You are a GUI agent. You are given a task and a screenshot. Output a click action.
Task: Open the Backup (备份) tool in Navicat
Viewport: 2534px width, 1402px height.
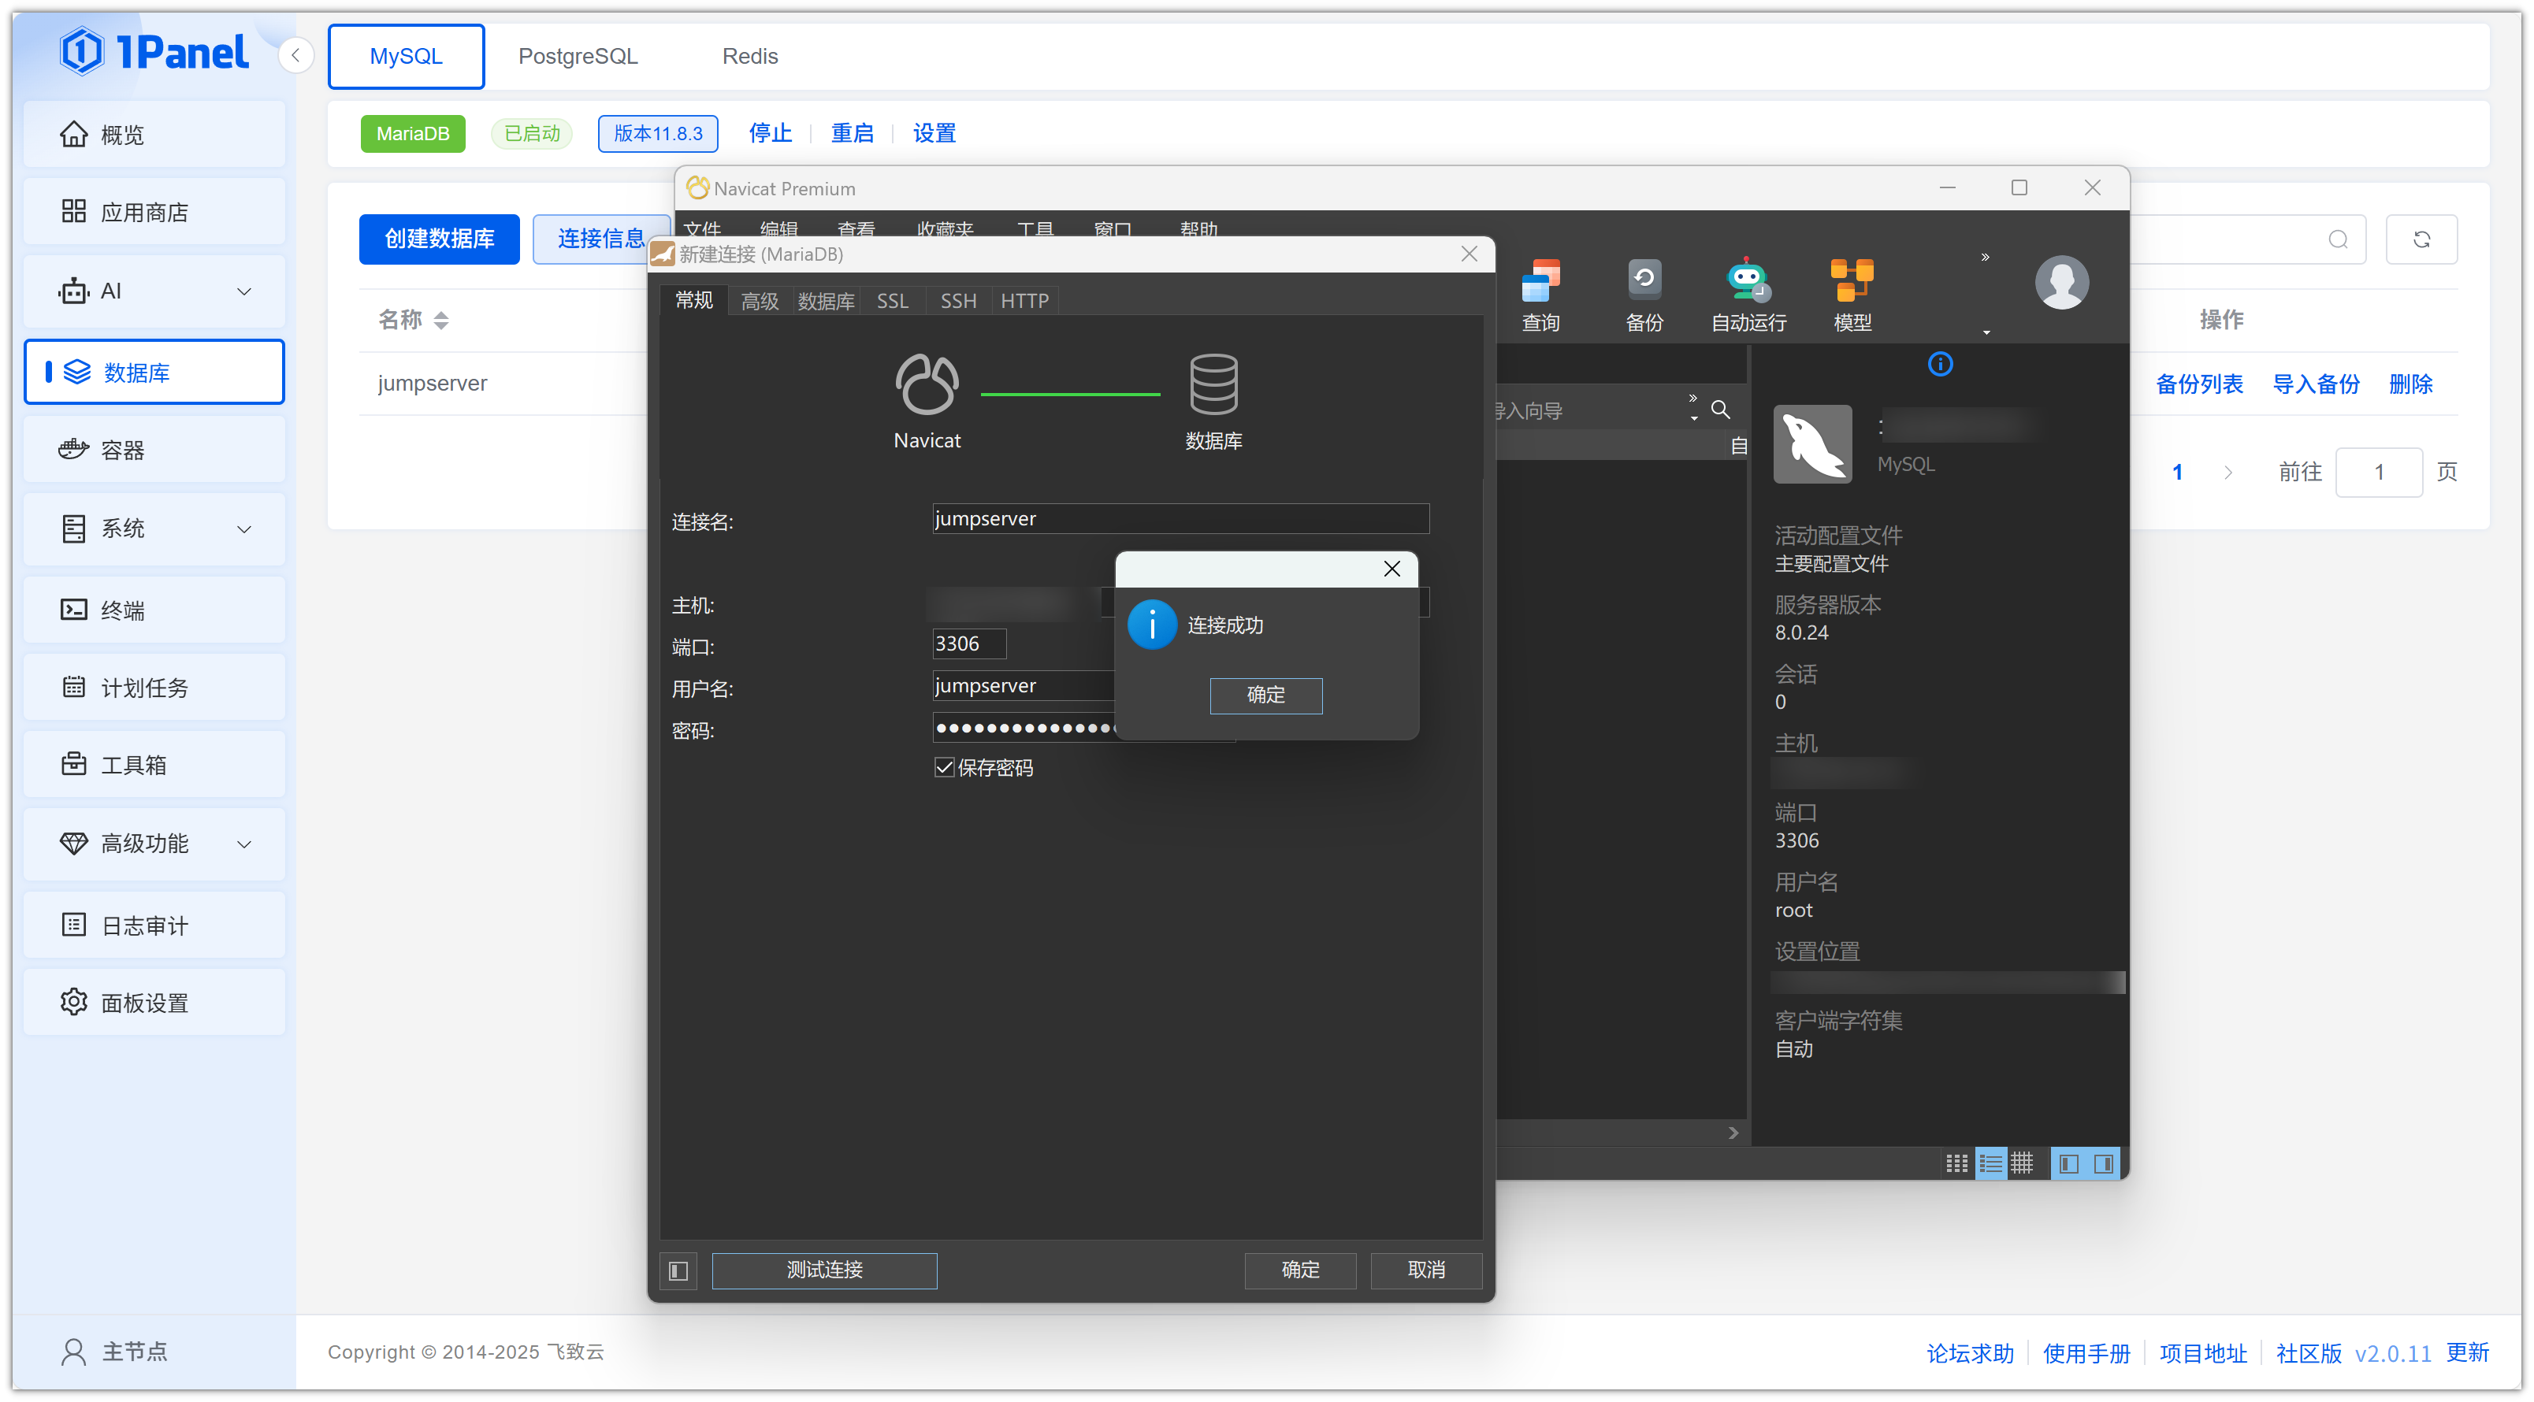click(x=1644, y=281)
